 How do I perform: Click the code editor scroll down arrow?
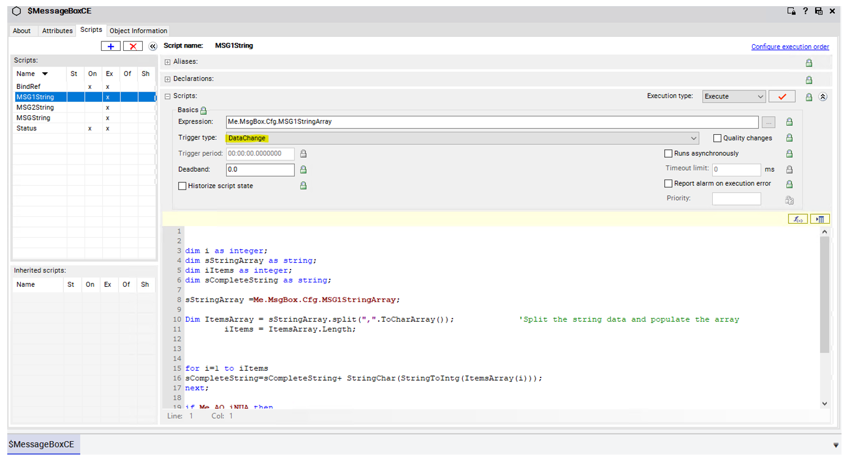[825, 404]
